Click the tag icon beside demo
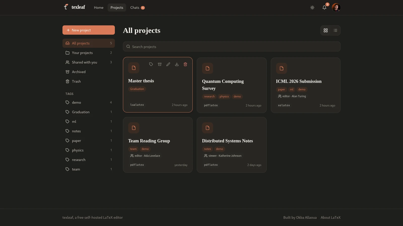The width and height of the screenshot is (403, 226). (x=68, y=102)
